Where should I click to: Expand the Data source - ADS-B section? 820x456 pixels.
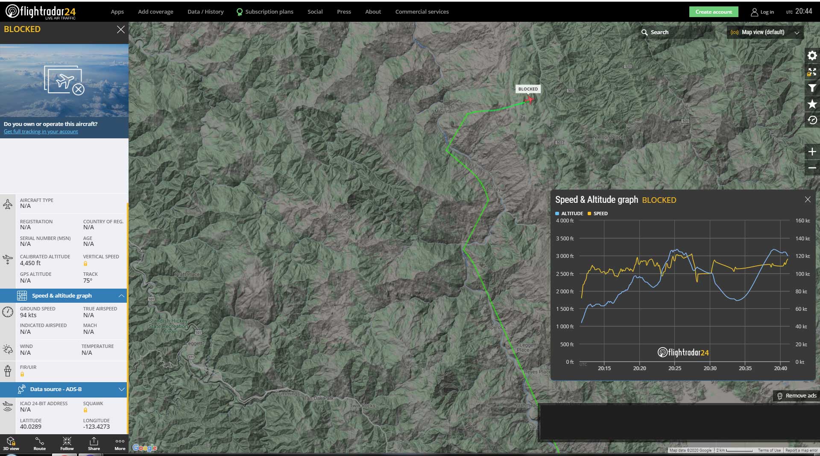[x=121, y=389]
